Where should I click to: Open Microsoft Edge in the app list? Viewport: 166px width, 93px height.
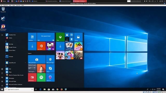16,81
